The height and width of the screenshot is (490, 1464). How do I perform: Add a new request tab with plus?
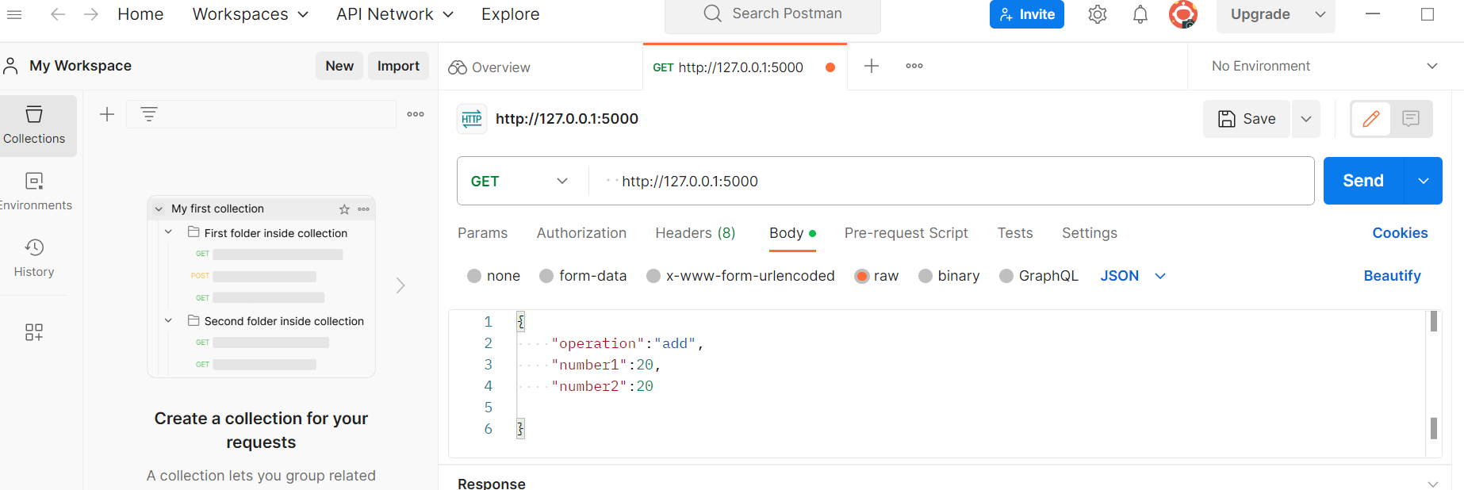[x=871, y=66]
